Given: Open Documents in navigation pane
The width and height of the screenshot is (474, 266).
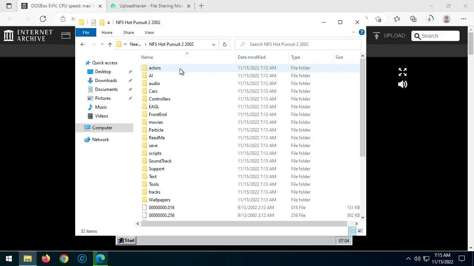Looking at the screenshot, I should [106, 89].
